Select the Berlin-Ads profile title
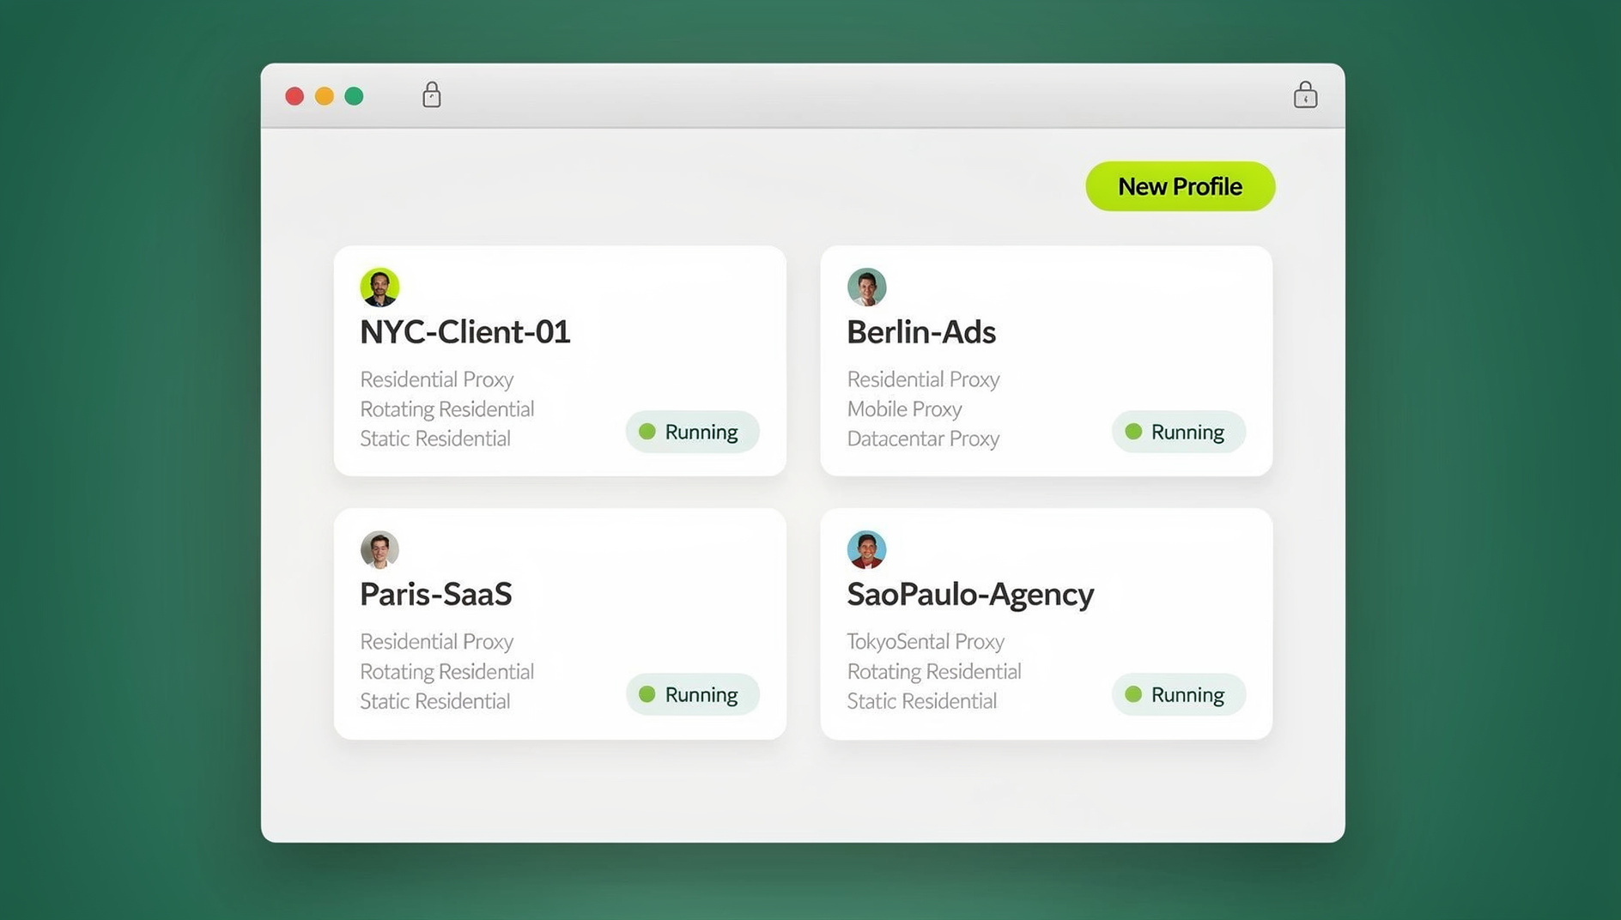The width and height of the screenshot is (1621, 920). (x=921, y=332)
